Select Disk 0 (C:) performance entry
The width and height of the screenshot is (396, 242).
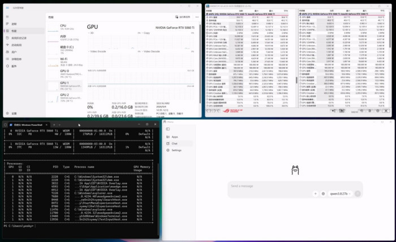coord(65,50)
